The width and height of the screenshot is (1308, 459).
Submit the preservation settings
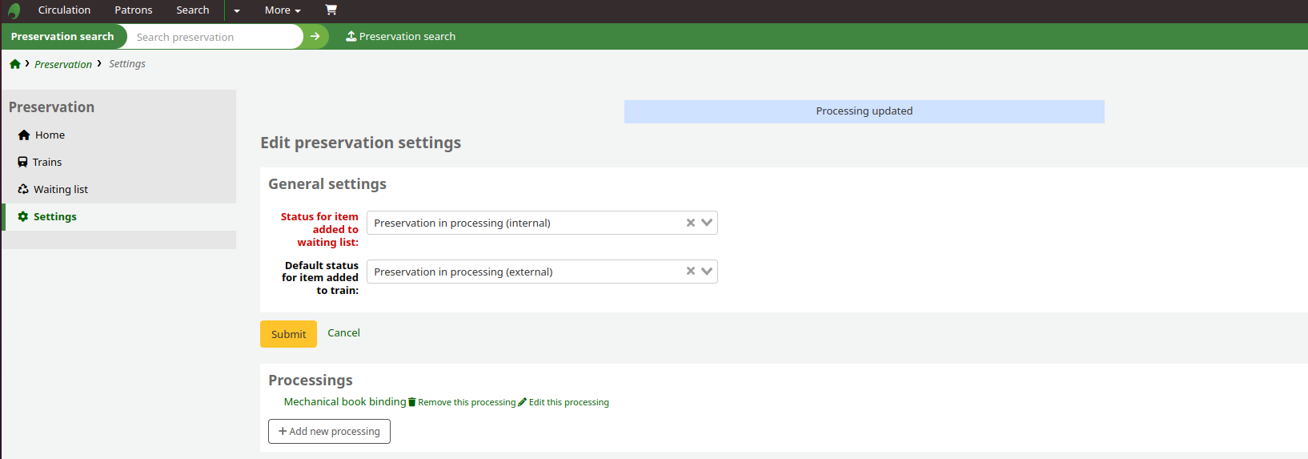click(x=288, y=334)
